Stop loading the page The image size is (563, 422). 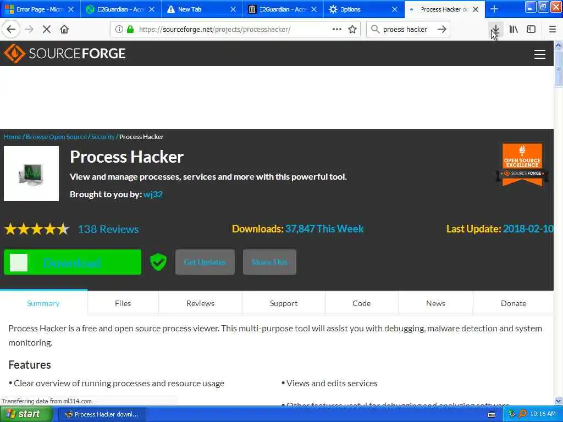click(x=47, y=29)
